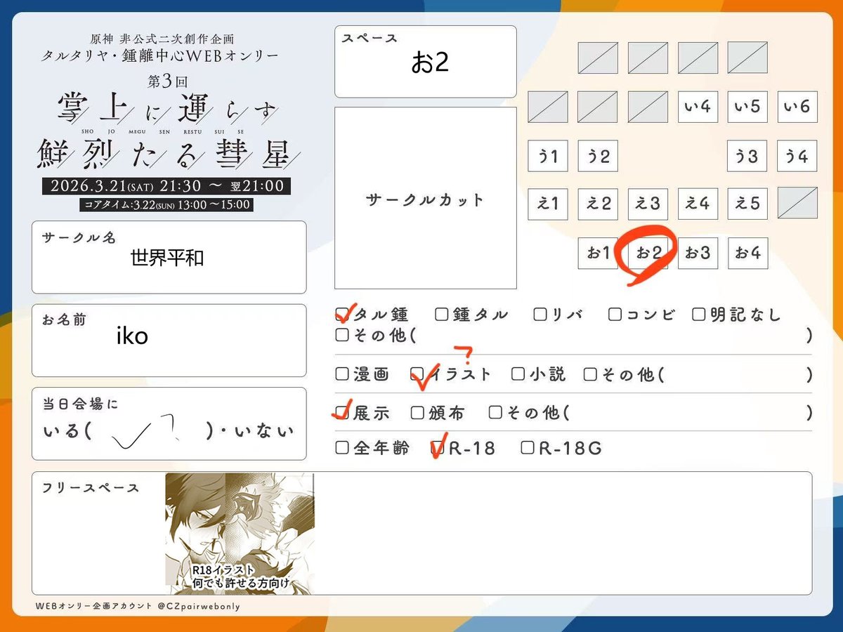843x632 pixels.
Task: Select the circled space box お2
Action: [648, 253]
